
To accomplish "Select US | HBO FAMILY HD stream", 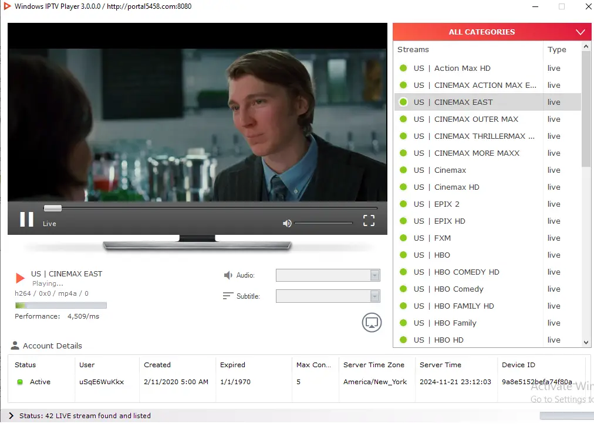I will point(487,306).
